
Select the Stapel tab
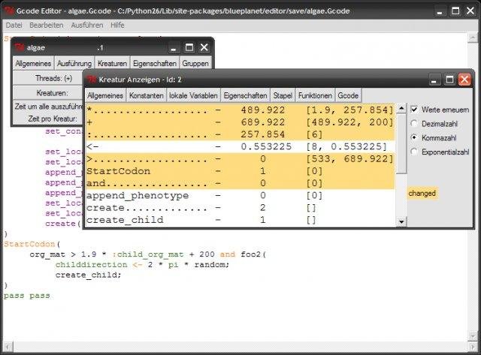pos(283,95)
